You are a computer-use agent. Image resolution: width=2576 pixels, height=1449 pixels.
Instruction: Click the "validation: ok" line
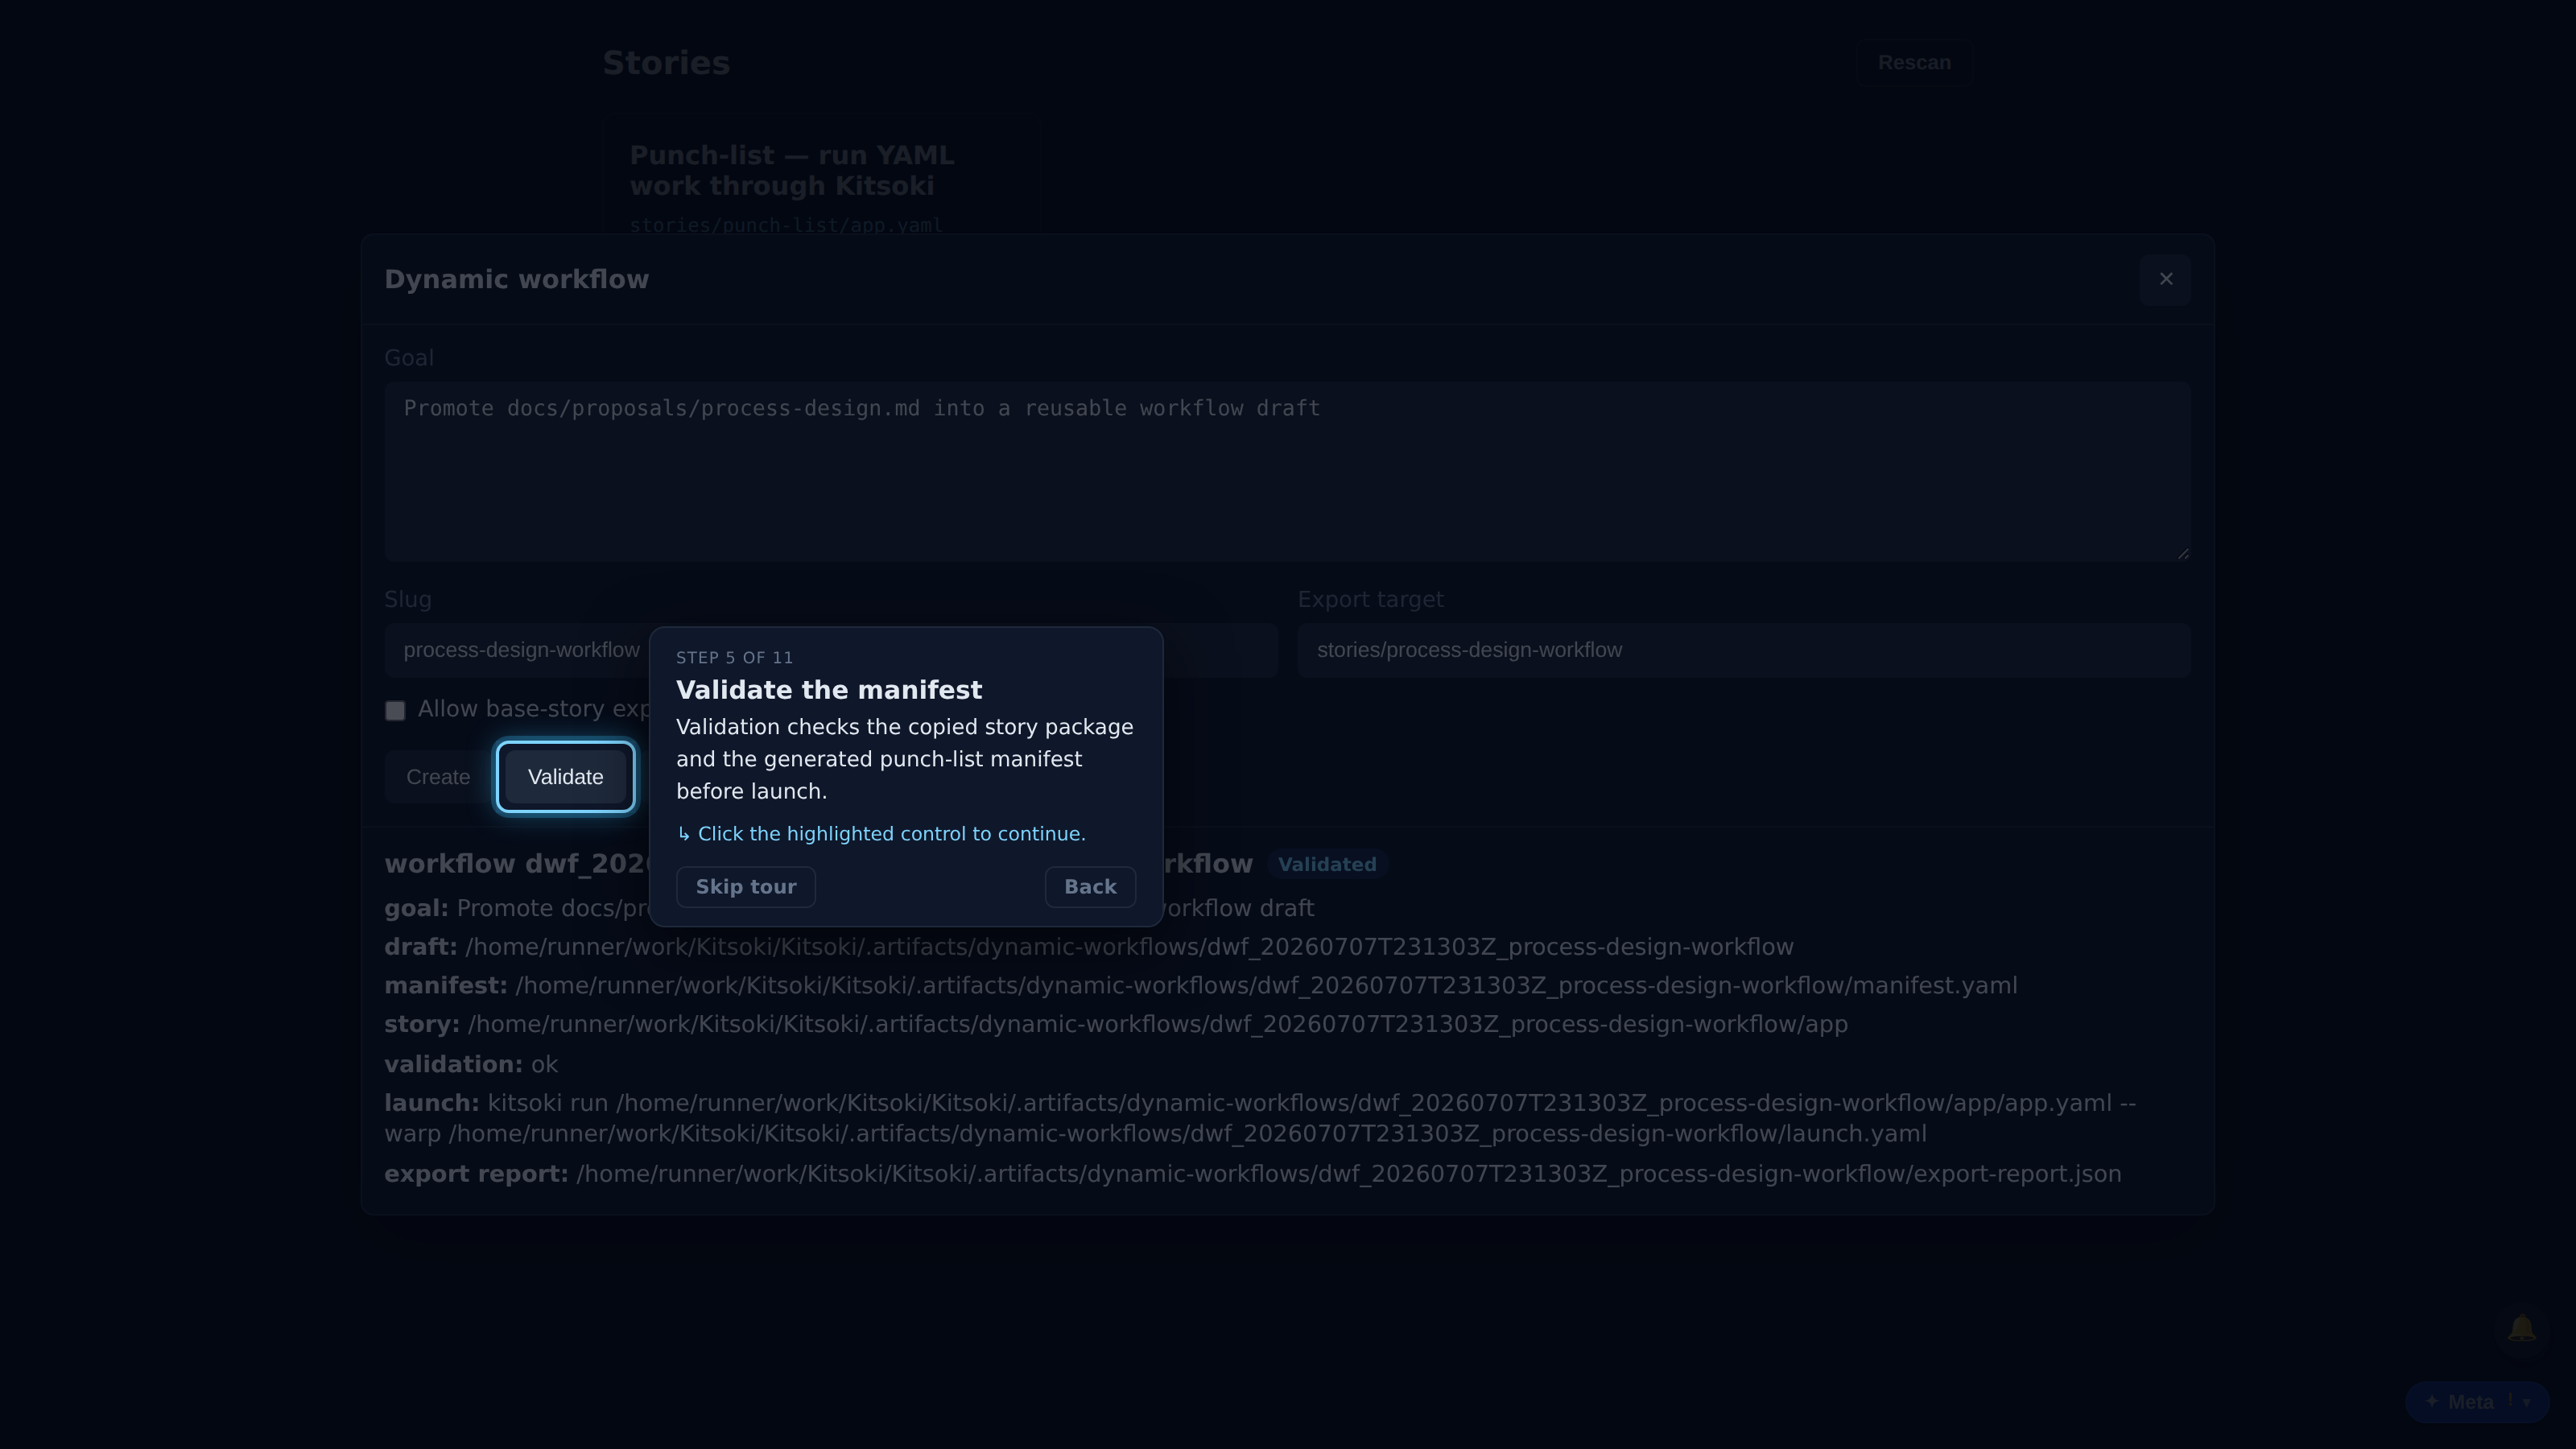pos(471,1065)
